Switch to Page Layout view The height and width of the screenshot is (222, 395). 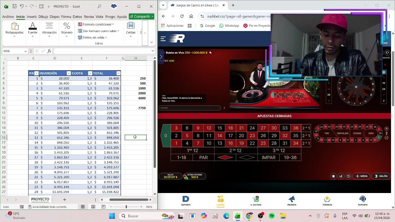click(x=93, y=207)
